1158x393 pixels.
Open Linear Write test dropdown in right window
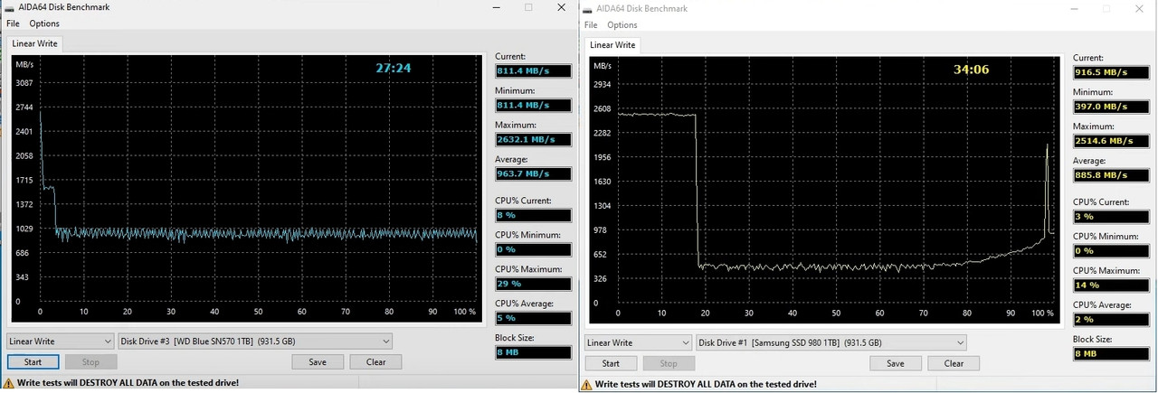638,342
